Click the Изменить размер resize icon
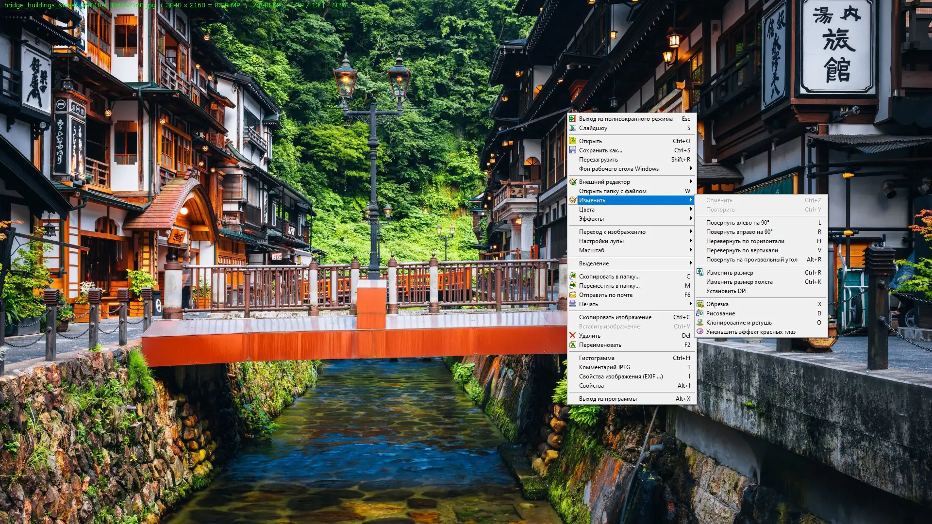932x524 pixels. pyautogui.click(x=700, y=273)
